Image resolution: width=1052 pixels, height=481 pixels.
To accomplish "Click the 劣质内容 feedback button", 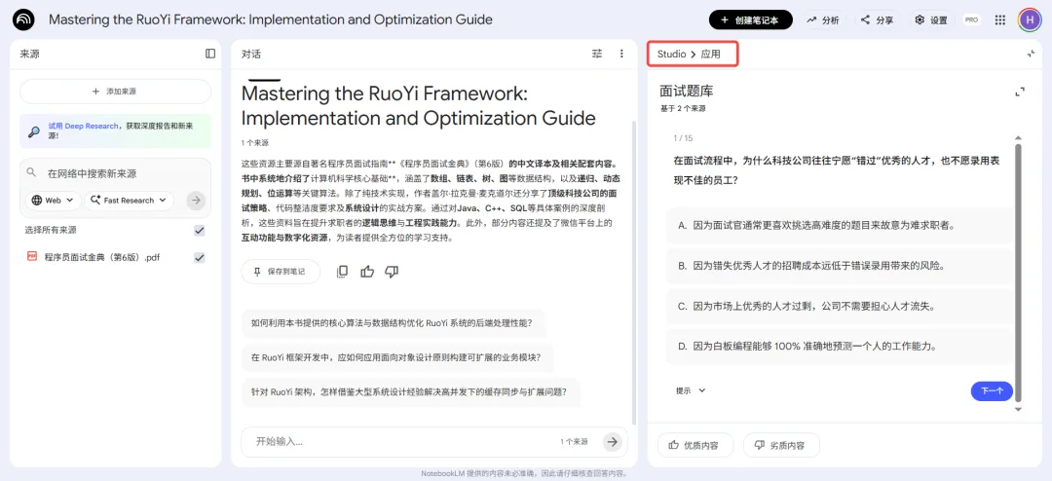I will pos(781,445).
